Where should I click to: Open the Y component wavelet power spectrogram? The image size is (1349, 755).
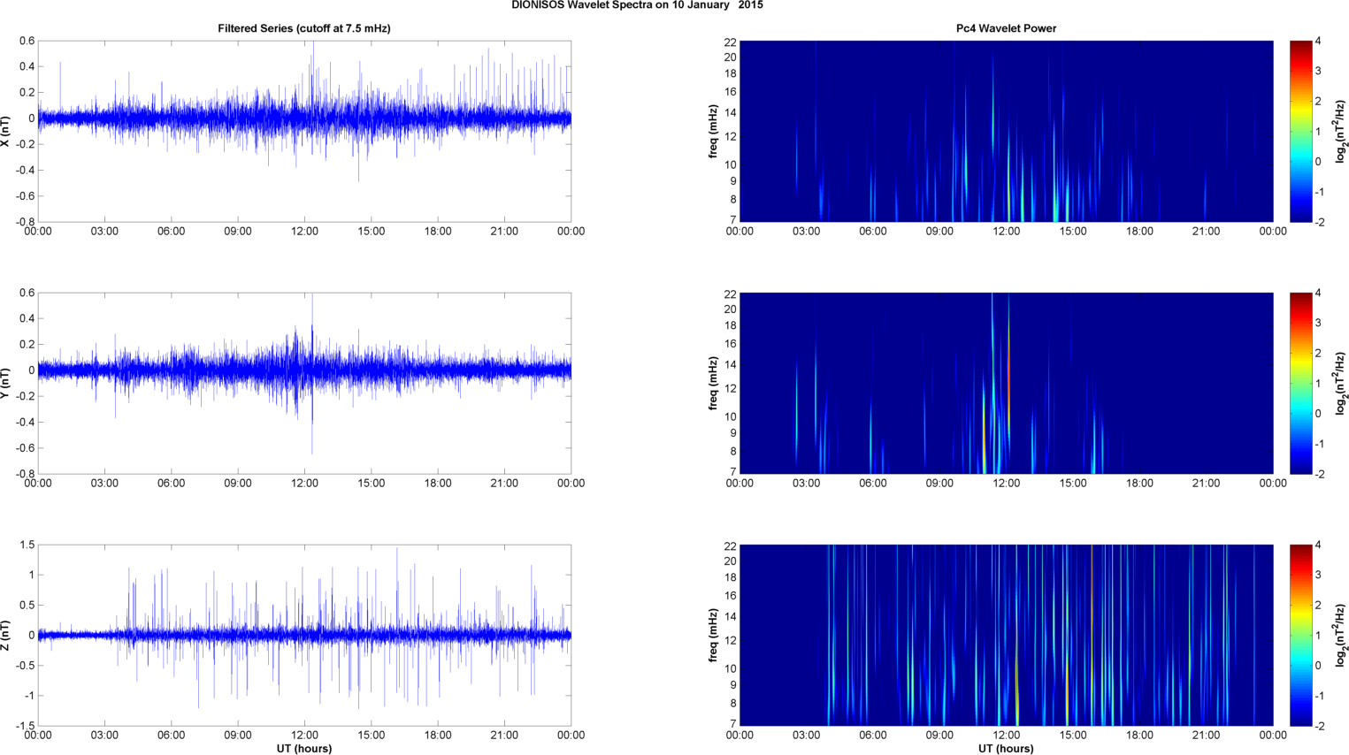click(x=1006, y=383)
